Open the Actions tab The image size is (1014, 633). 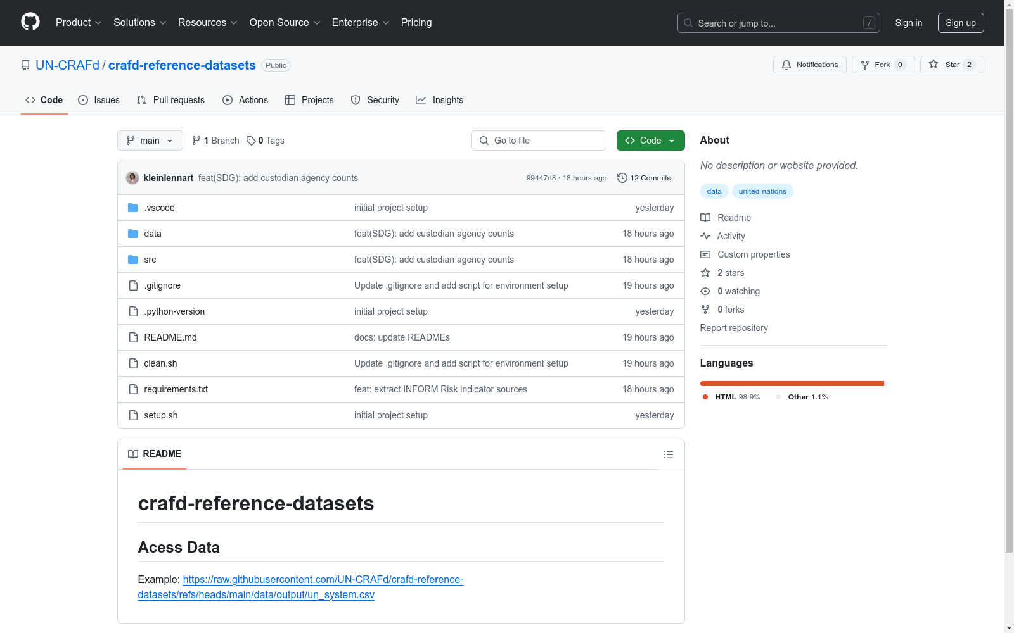pos(245,100)
